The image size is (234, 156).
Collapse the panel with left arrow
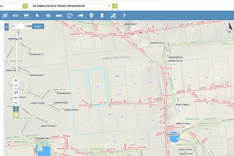(x=6, y=27)
